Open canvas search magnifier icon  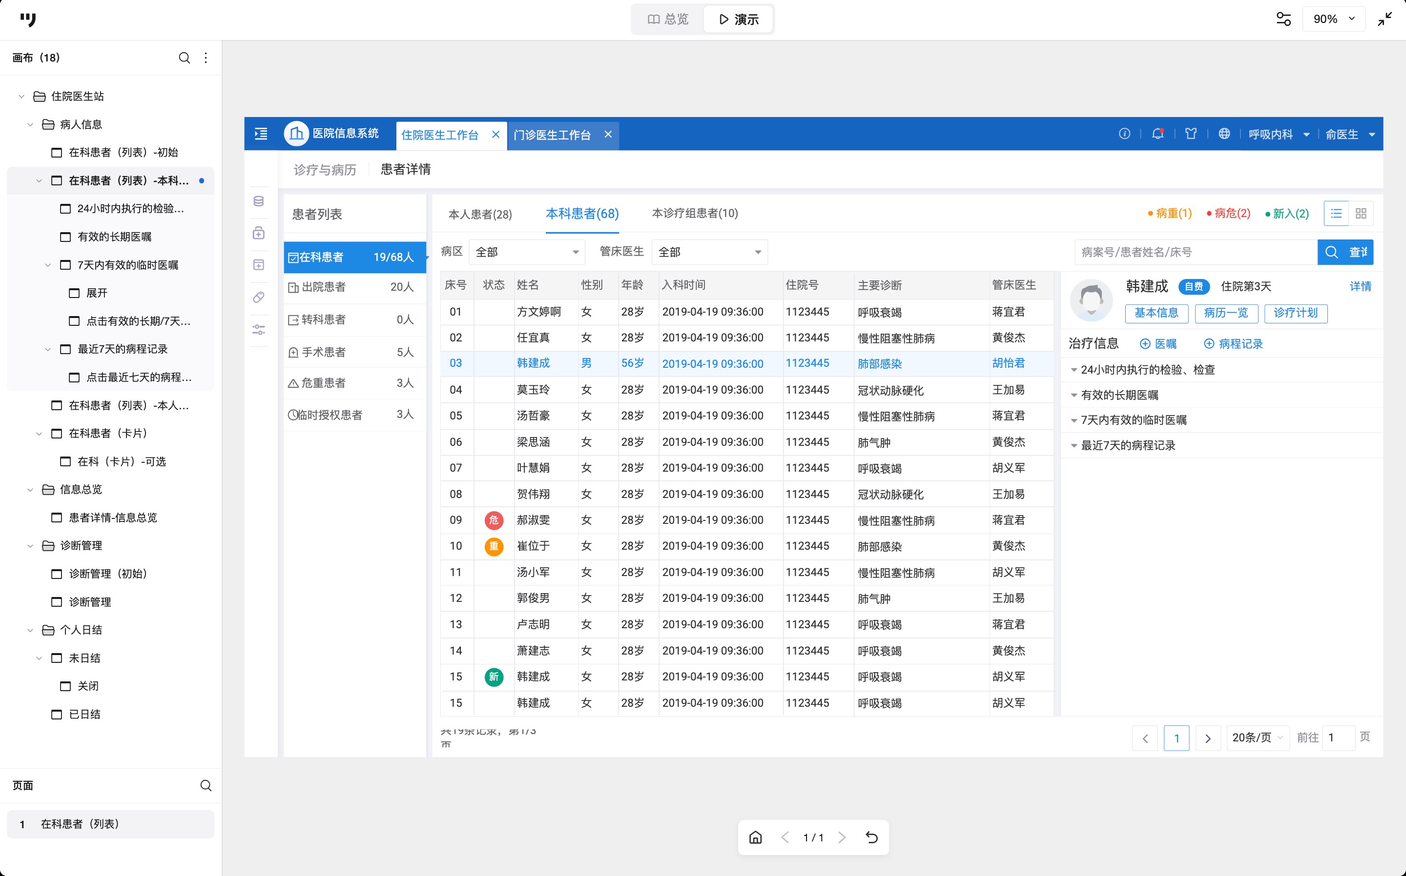[184, 58]
